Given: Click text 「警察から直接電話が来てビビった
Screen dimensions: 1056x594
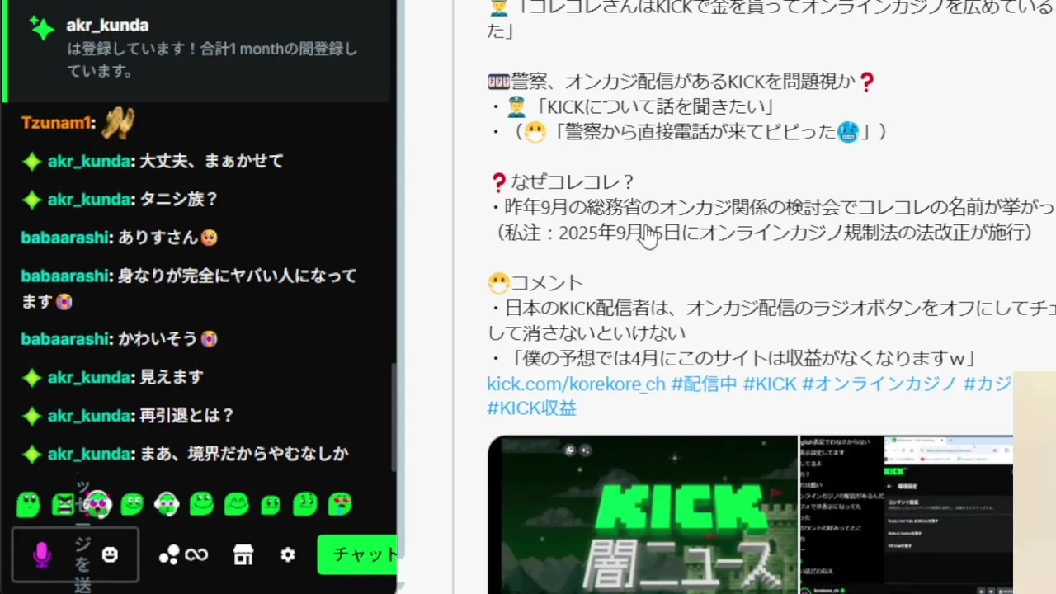Looking at the screenshot, I should pyautogui.click(x=696, y=132).
